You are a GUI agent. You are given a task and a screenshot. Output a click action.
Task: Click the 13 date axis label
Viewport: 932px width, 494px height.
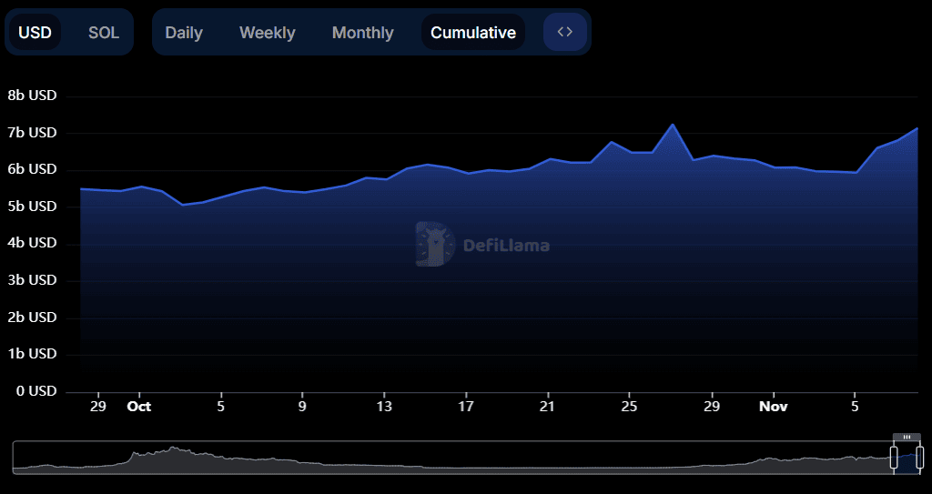point(385,407)
